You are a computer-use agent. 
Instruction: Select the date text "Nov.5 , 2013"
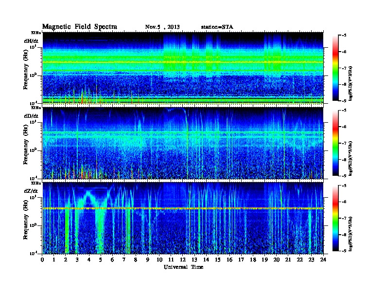(162, 27)
